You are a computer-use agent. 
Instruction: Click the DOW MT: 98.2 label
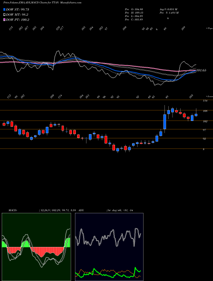click(17, 15)
